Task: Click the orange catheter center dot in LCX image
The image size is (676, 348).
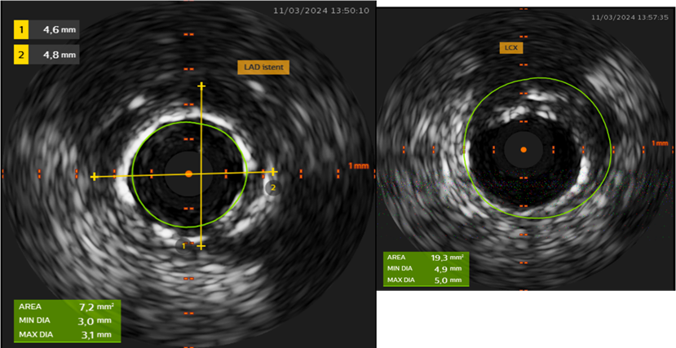Action: tap(524, 150)
